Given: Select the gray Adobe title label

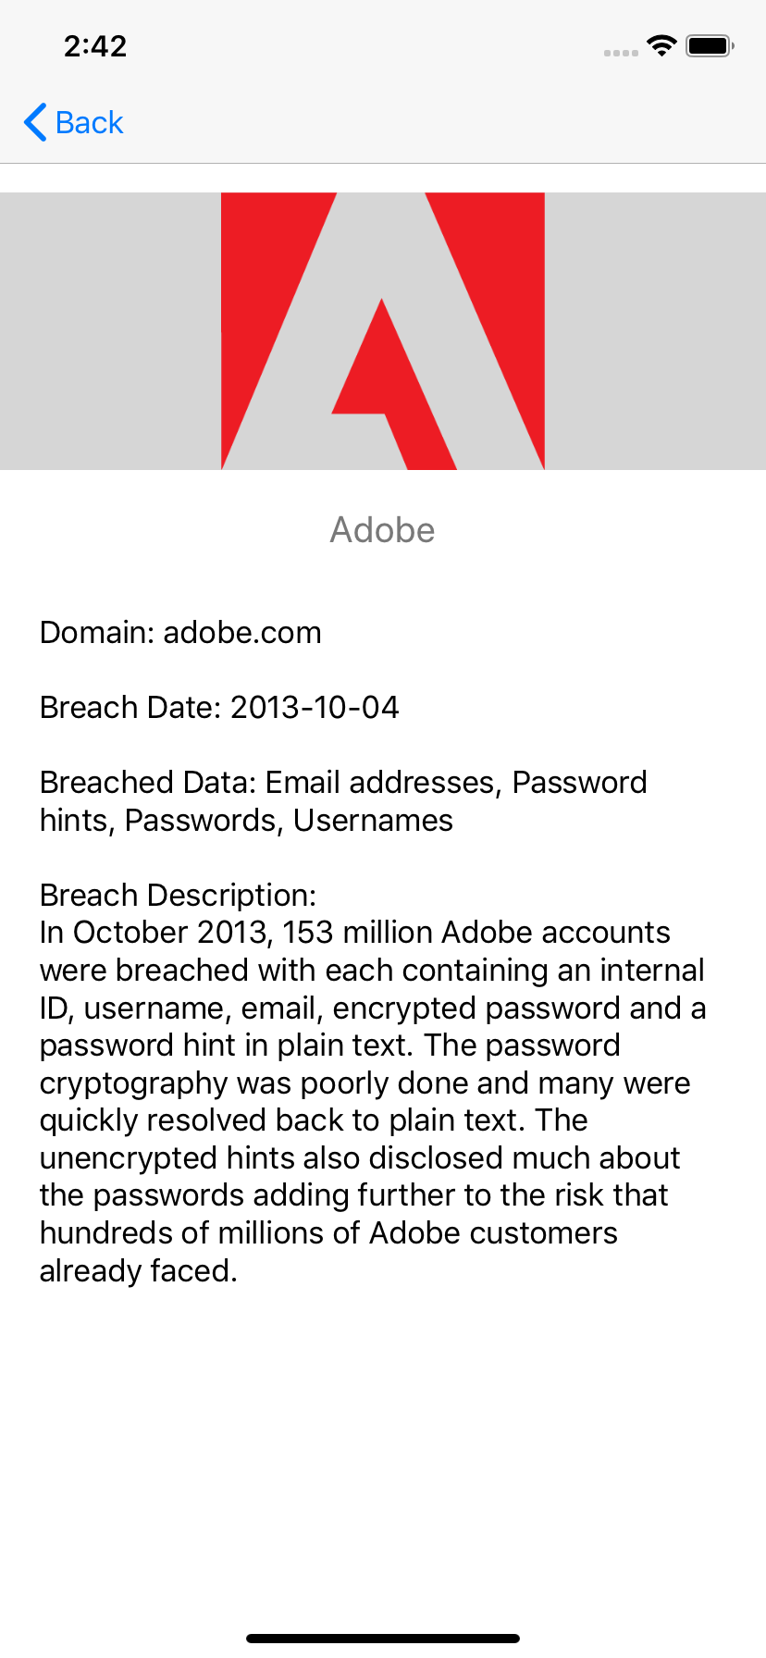Looking at the screenshot, I should (383, 530).
